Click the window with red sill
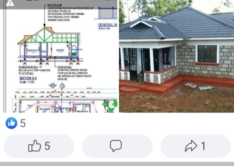The height and width of the screenshot is (166, 234). 207,55
